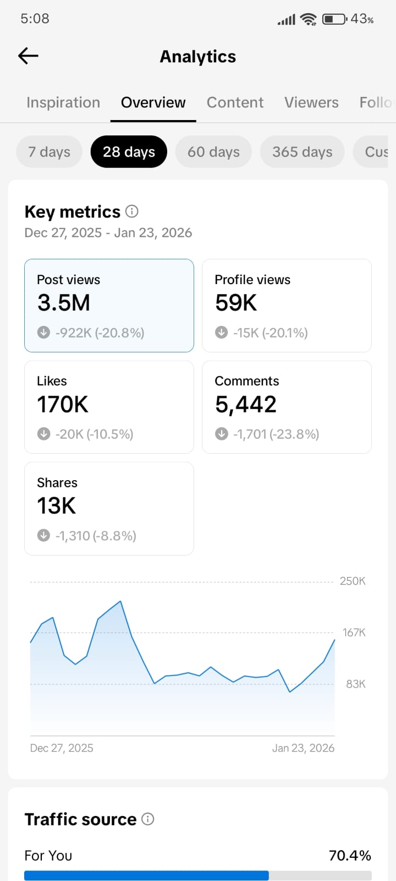Tap Likes down-arrow trend icon

[43, 434]
